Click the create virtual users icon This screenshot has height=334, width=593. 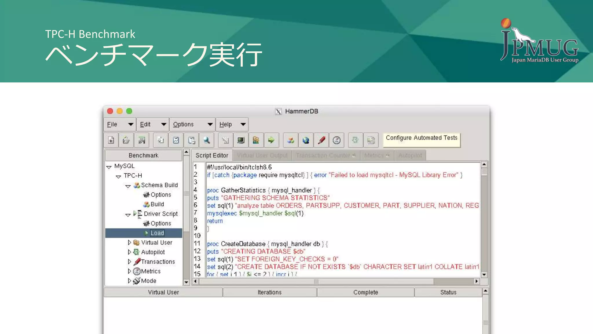point(256,140)
